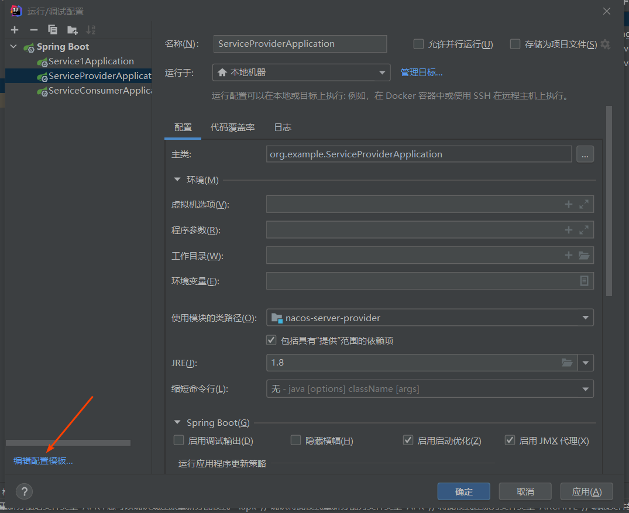Collapse the Spring Boot tree node
Screen dimensions: 629x513
[x=13, y=47]
